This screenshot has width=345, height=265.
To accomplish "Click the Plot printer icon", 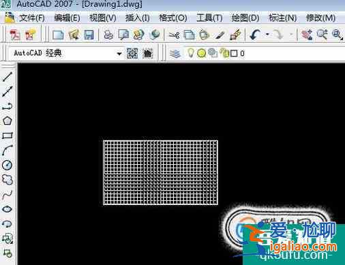I will pyautogui.click(x=108, y=35).
